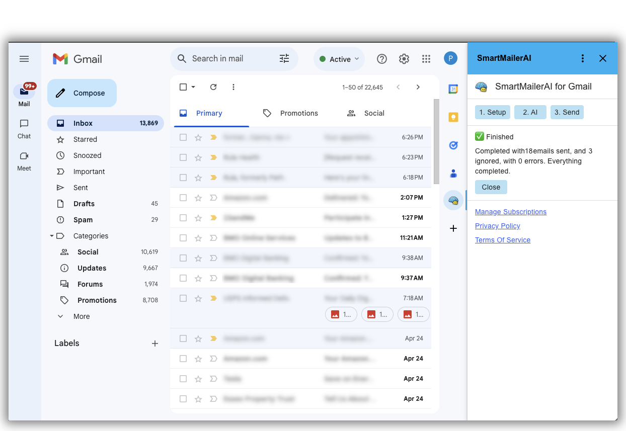
Task: Refresh the inbox message list
Action: 213,87
